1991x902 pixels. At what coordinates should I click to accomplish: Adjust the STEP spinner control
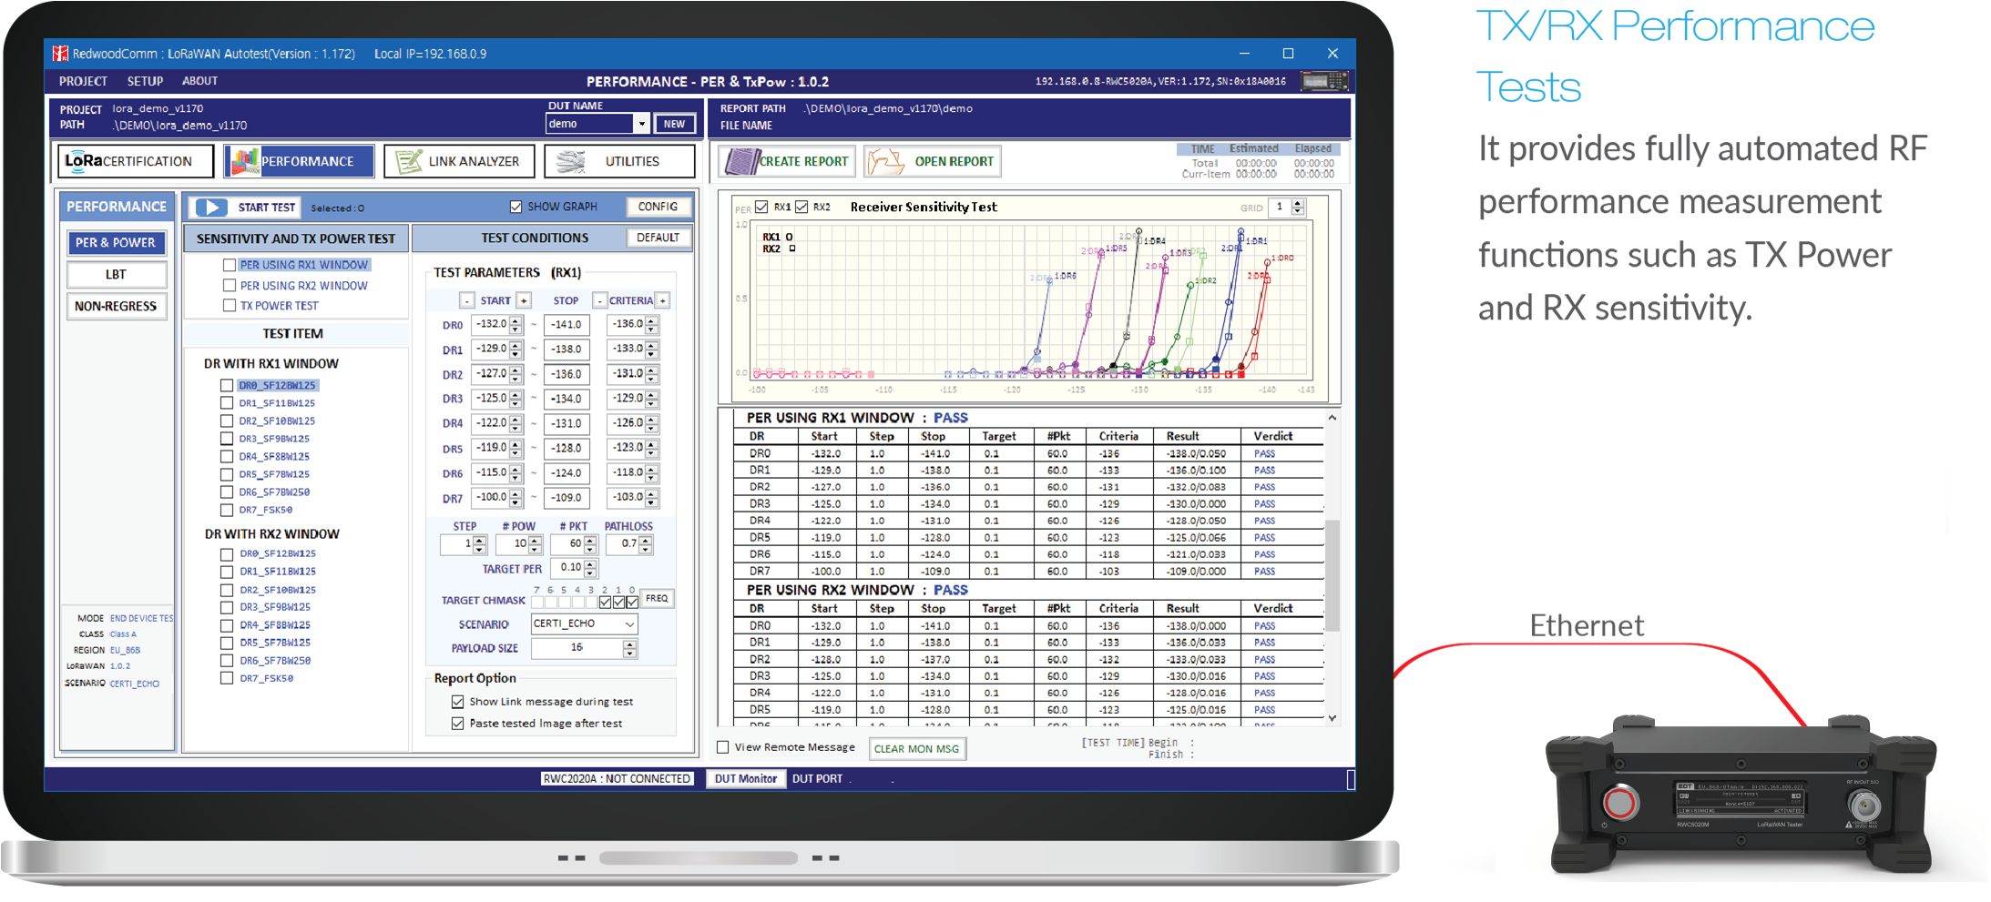tap(480, 544)
